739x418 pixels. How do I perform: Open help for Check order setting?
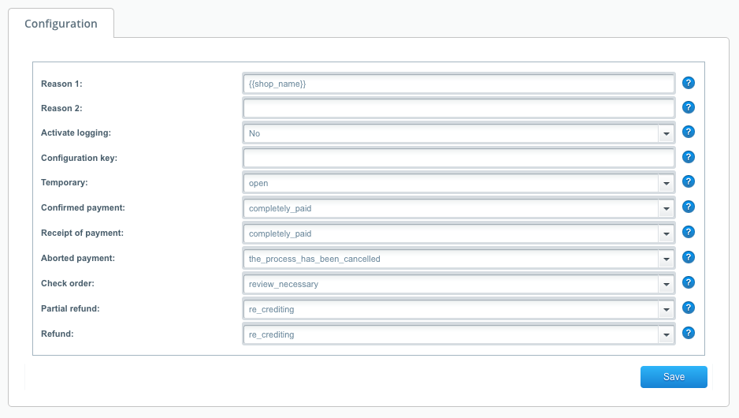click(x=688, y=283)
